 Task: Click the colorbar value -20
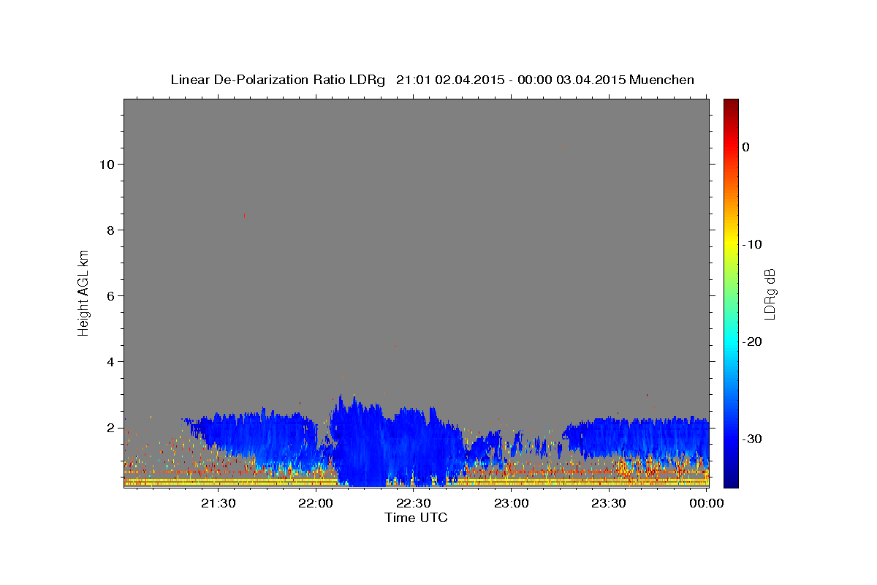[752, 341]
